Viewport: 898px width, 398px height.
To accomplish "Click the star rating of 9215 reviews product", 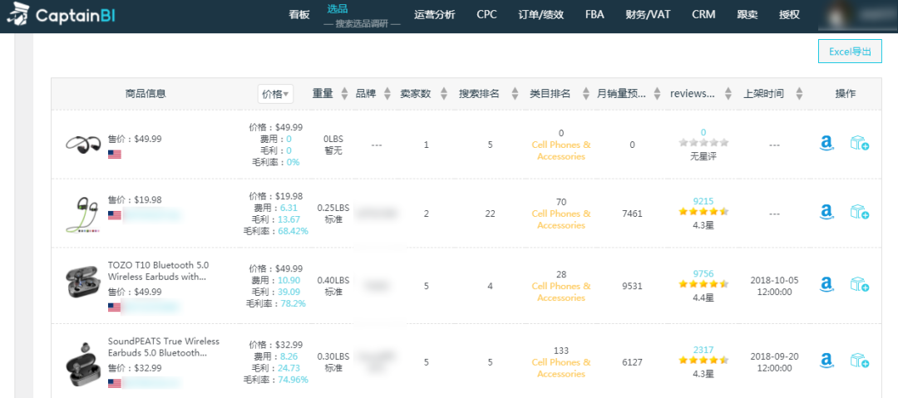I will 703,211.
